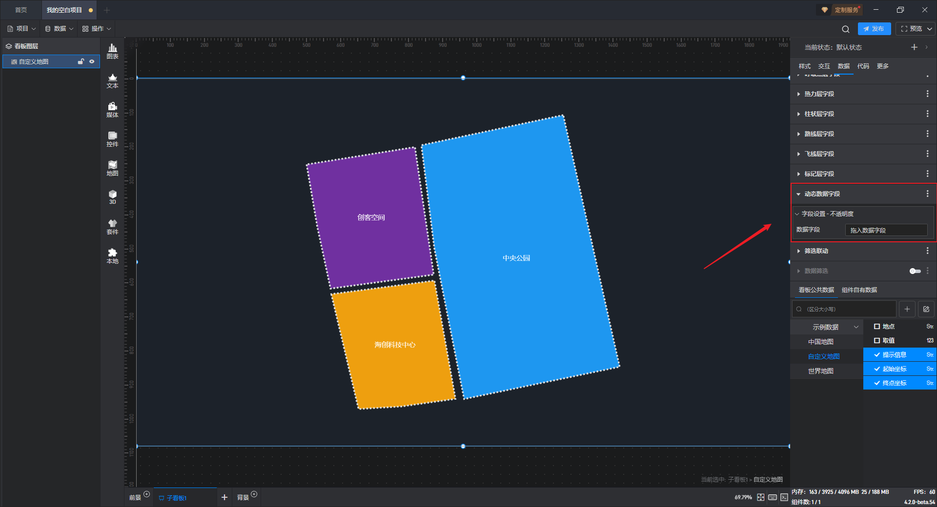The image size is (937, 507).
Task: Toggle the 数据筛选 switch
Action: pyautogui.click(x=915, y=271)
